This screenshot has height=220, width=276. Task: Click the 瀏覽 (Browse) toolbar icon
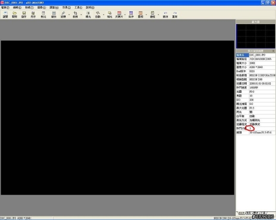click(x=5, y=15)
